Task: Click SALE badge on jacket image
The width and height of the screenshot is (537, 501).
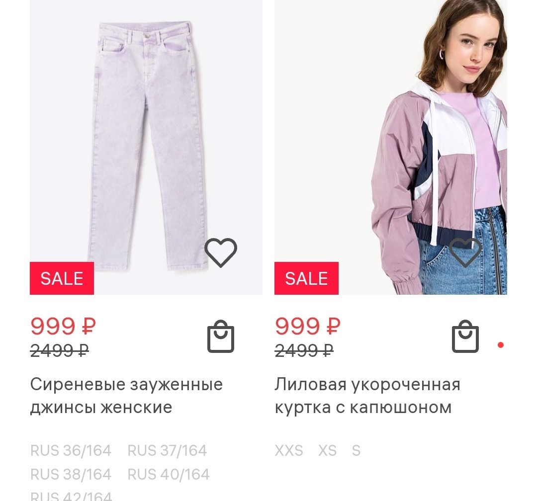Action: point(306,278)
